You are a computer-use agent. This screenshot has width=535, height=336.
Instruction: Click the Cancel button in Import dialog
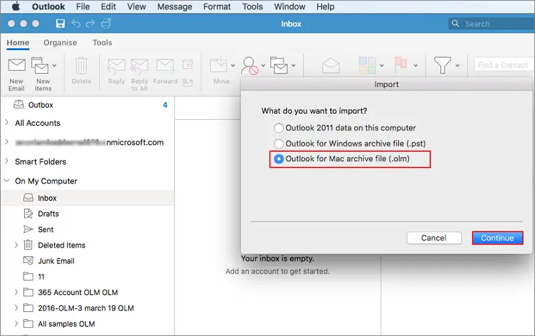click(434, 238)
